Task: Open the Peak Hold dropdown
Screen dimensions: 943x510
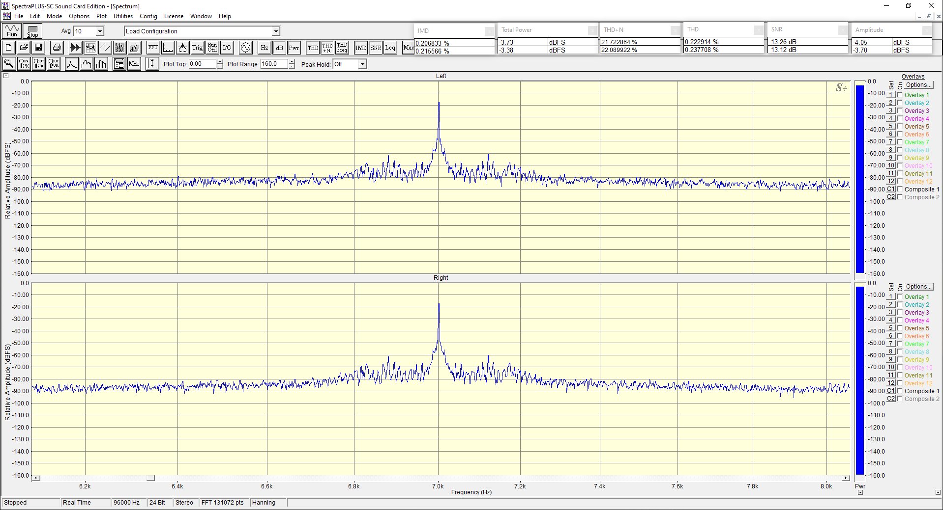Action: coord(362,64)
